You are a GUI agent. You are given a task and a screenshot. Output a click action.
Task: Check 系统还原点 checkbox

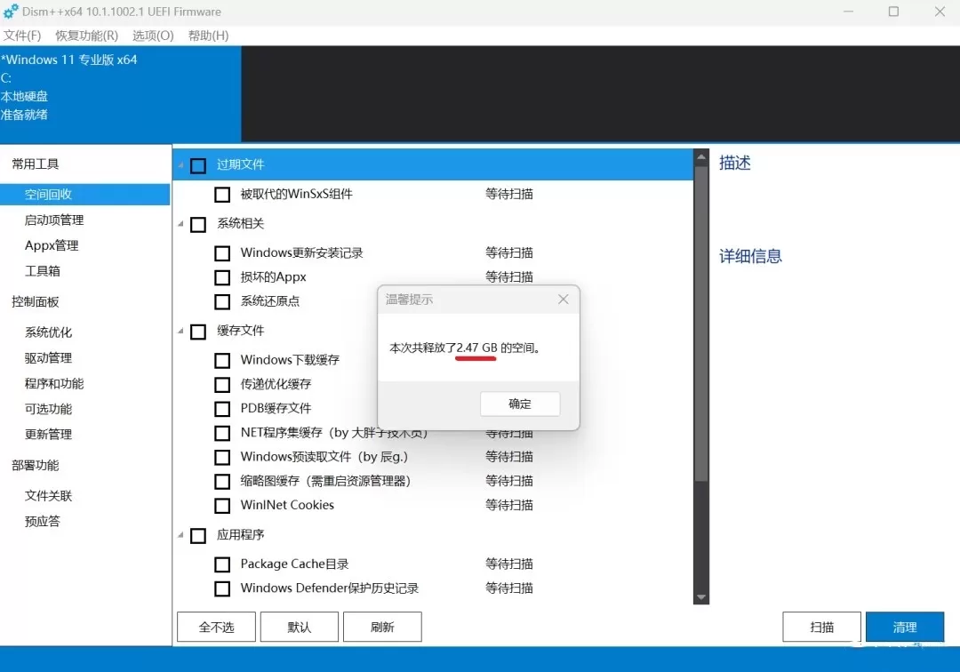coord(222,301)
